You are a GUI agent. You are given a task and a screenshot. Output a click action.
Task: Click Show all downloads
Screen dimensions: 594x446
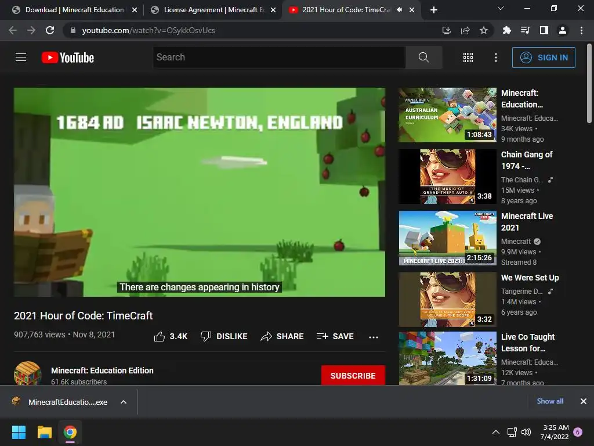coord(550,401)
